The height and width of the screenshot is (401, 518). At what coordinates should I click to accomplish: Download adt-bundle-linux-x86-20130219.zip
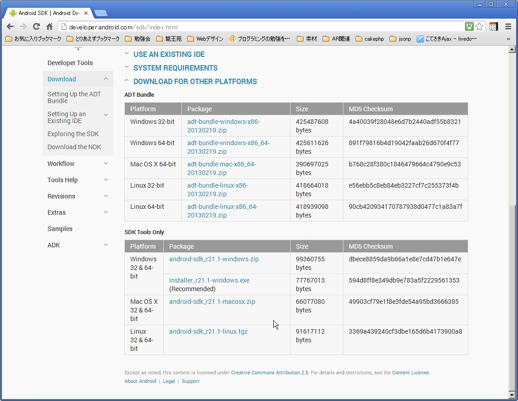[217, 189]
